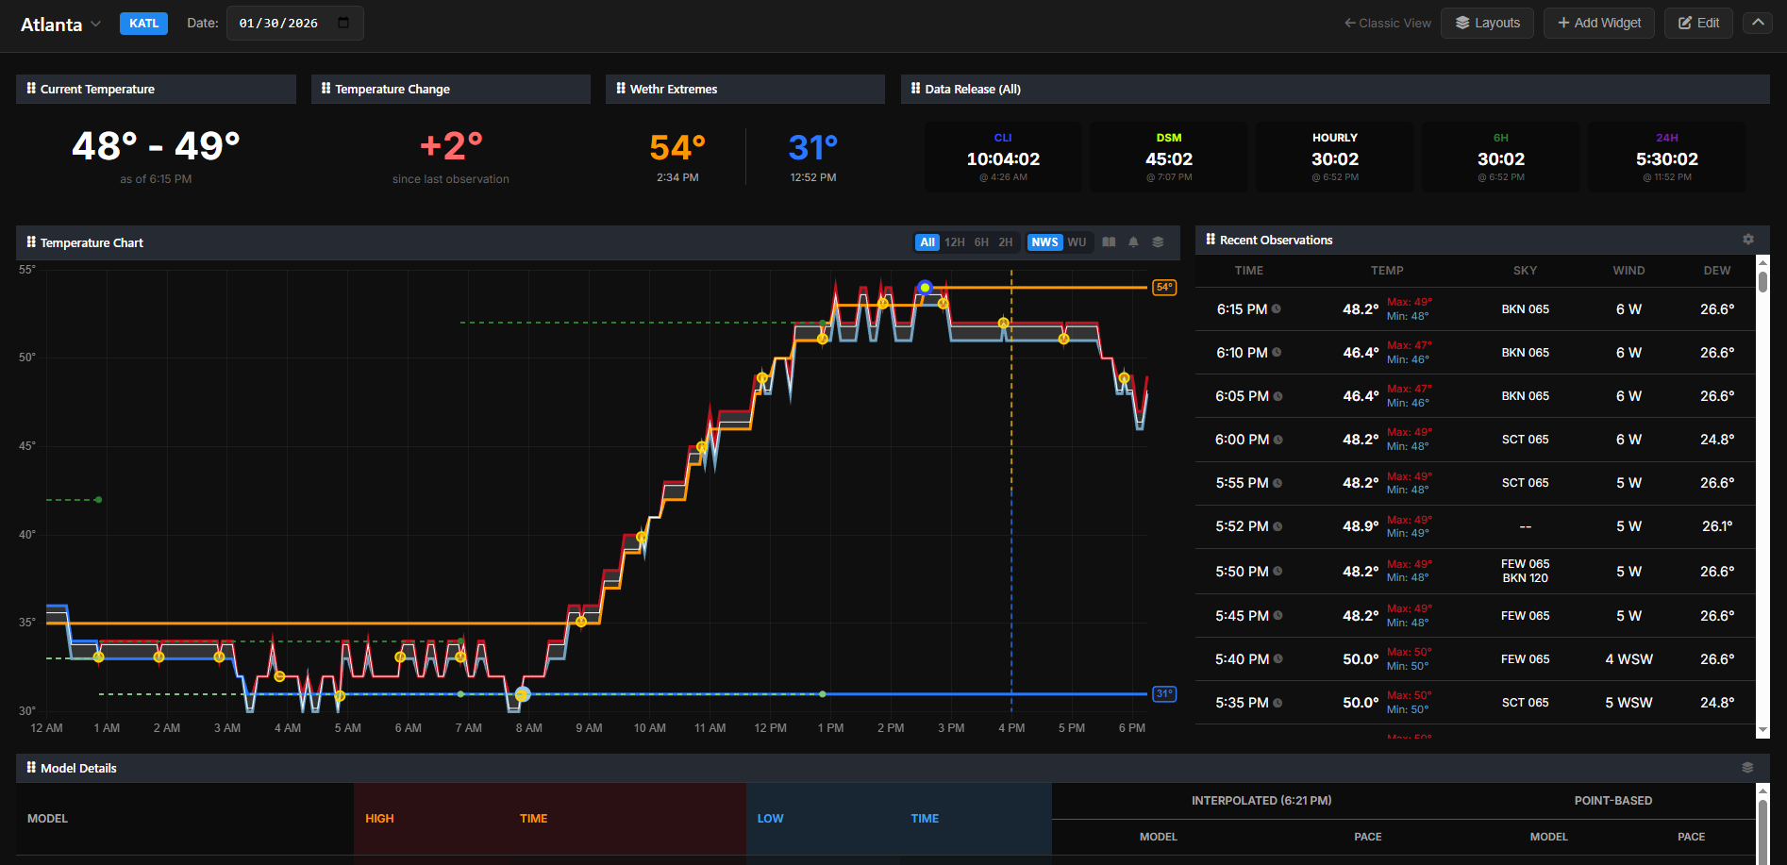1787x865 pixels.
Task: Switch chart to 12H view
Action: point(956,242)
